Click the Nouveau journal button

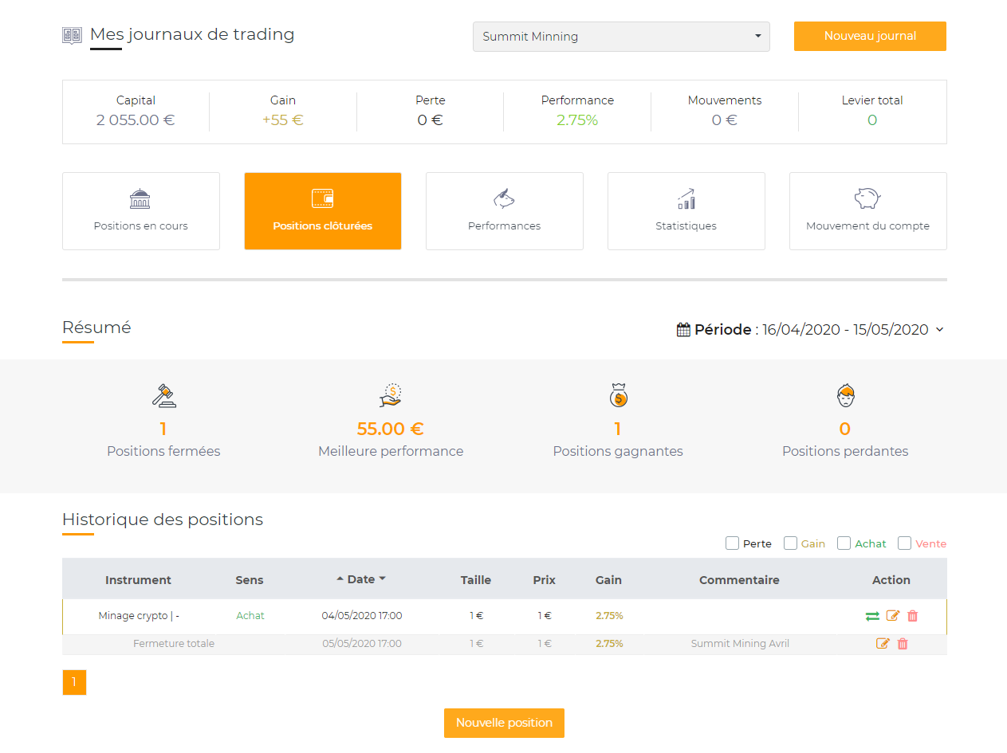click(869, 36)
